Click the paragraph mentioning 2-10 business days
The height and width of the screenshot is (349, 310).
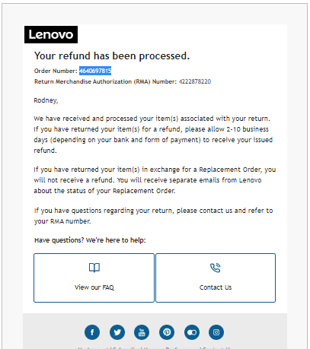point(153,135)
